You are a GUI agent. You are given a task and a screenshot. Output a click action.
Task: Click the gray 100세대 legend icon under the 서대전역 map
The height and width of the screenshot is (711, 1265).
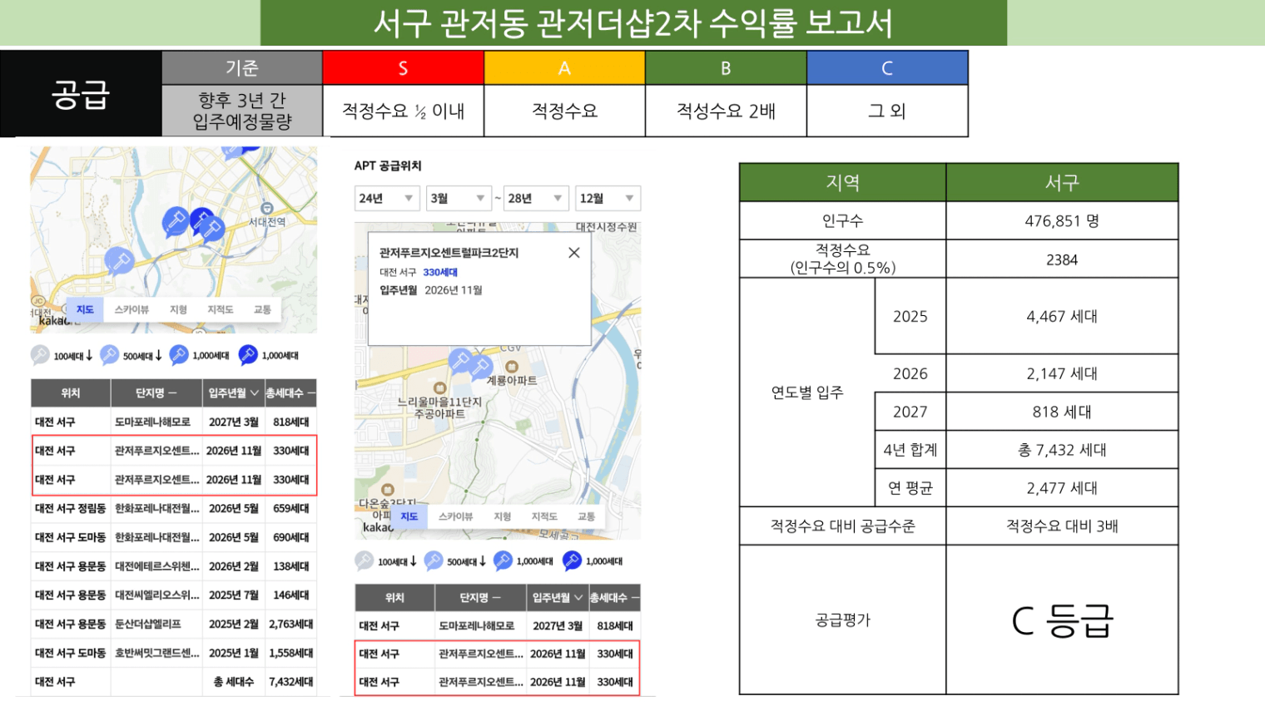tap(40, 355)
